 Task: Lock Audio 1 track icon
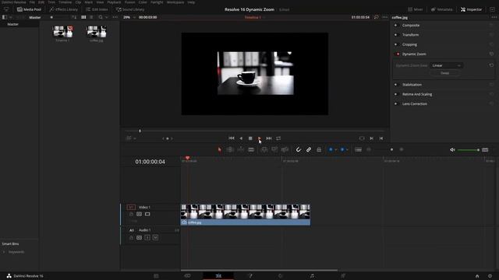click(131, 237)
